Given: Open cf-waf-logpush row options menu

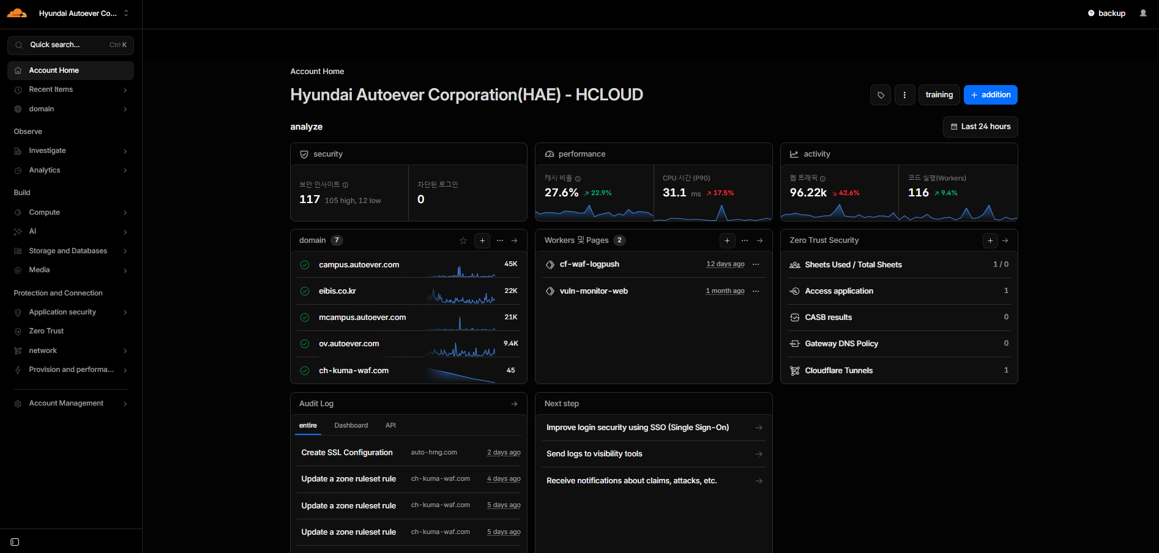Looking at the screenshot, I should click(756, 264).
